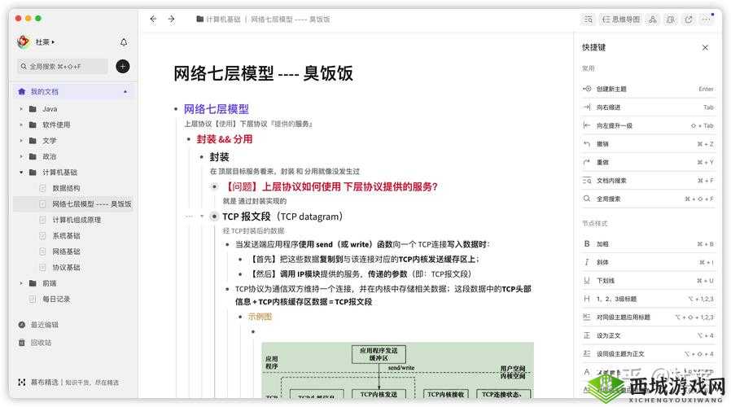Click 设同级主题为正文 shortcut row

(648, 354)
